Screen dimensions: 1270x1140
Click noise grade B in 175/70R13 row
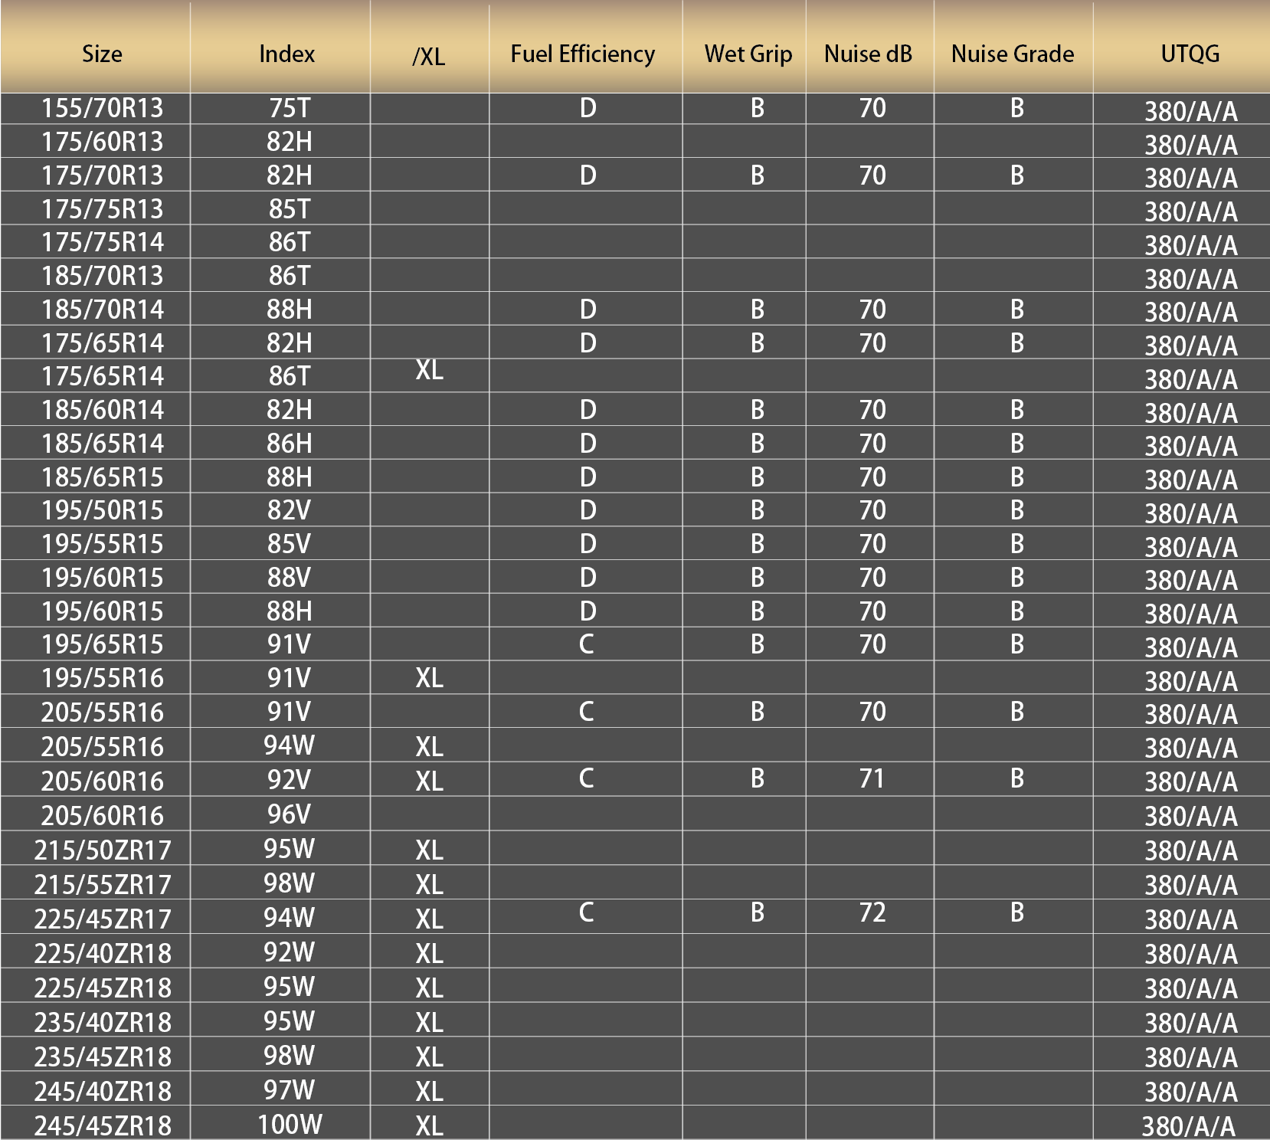click(1017, 175)
